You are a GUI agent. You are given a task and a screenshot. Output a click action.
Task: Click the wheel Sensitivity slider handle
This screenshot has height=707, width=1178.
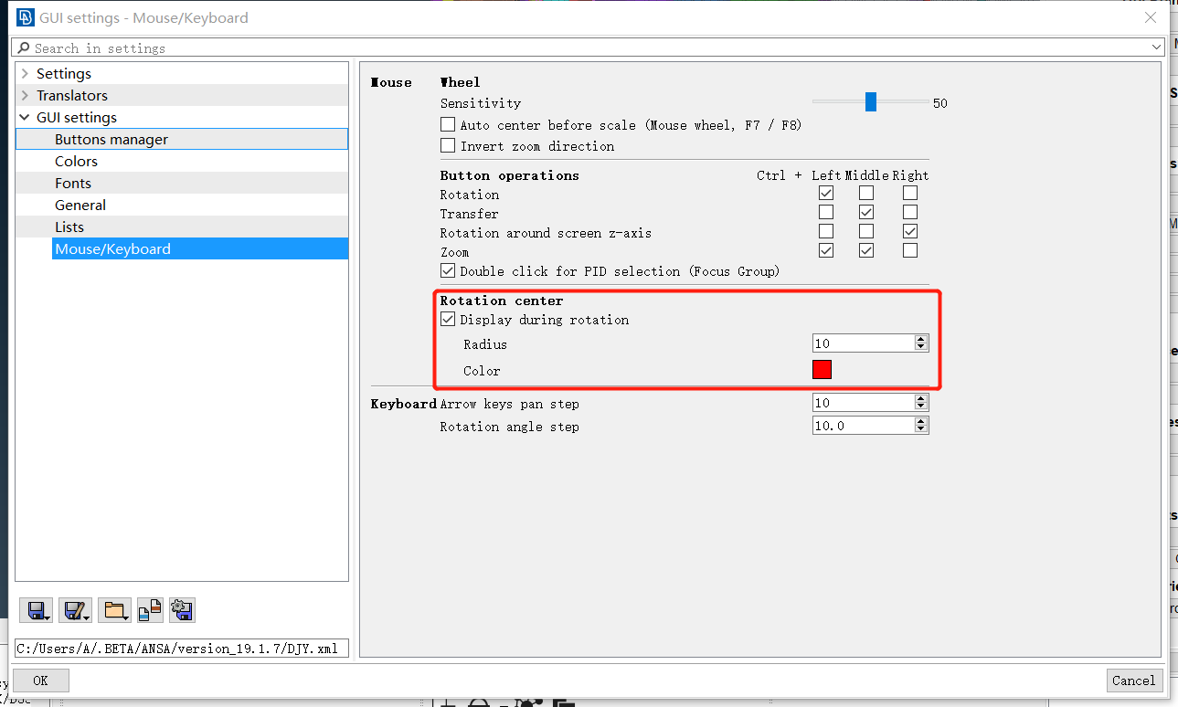[871, 101]
